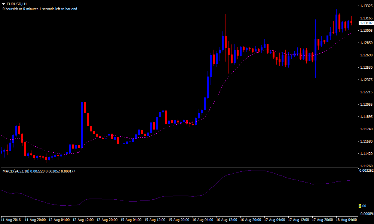Click the 1.13102 current price label
Viewport: 374px width, 224px height.
click(366, 23)
